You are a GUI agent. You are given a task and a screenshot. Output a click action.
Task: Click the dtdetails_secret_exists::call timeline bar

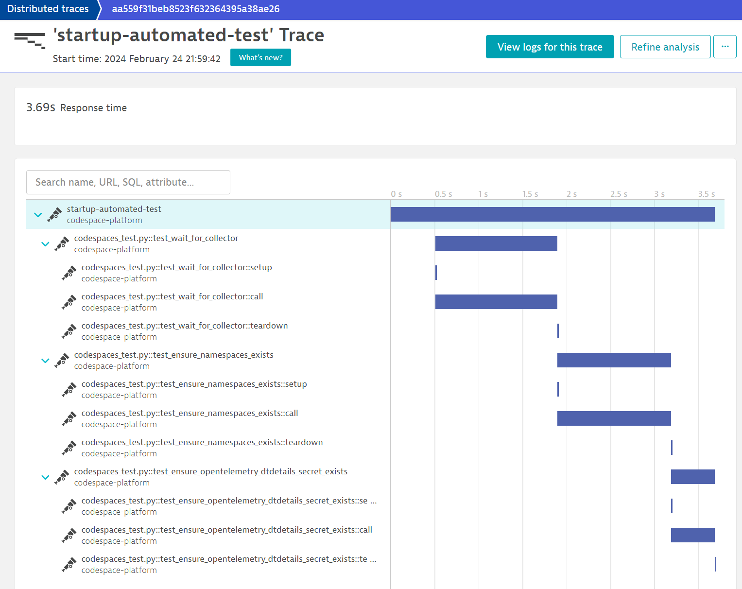pos(693,535)
